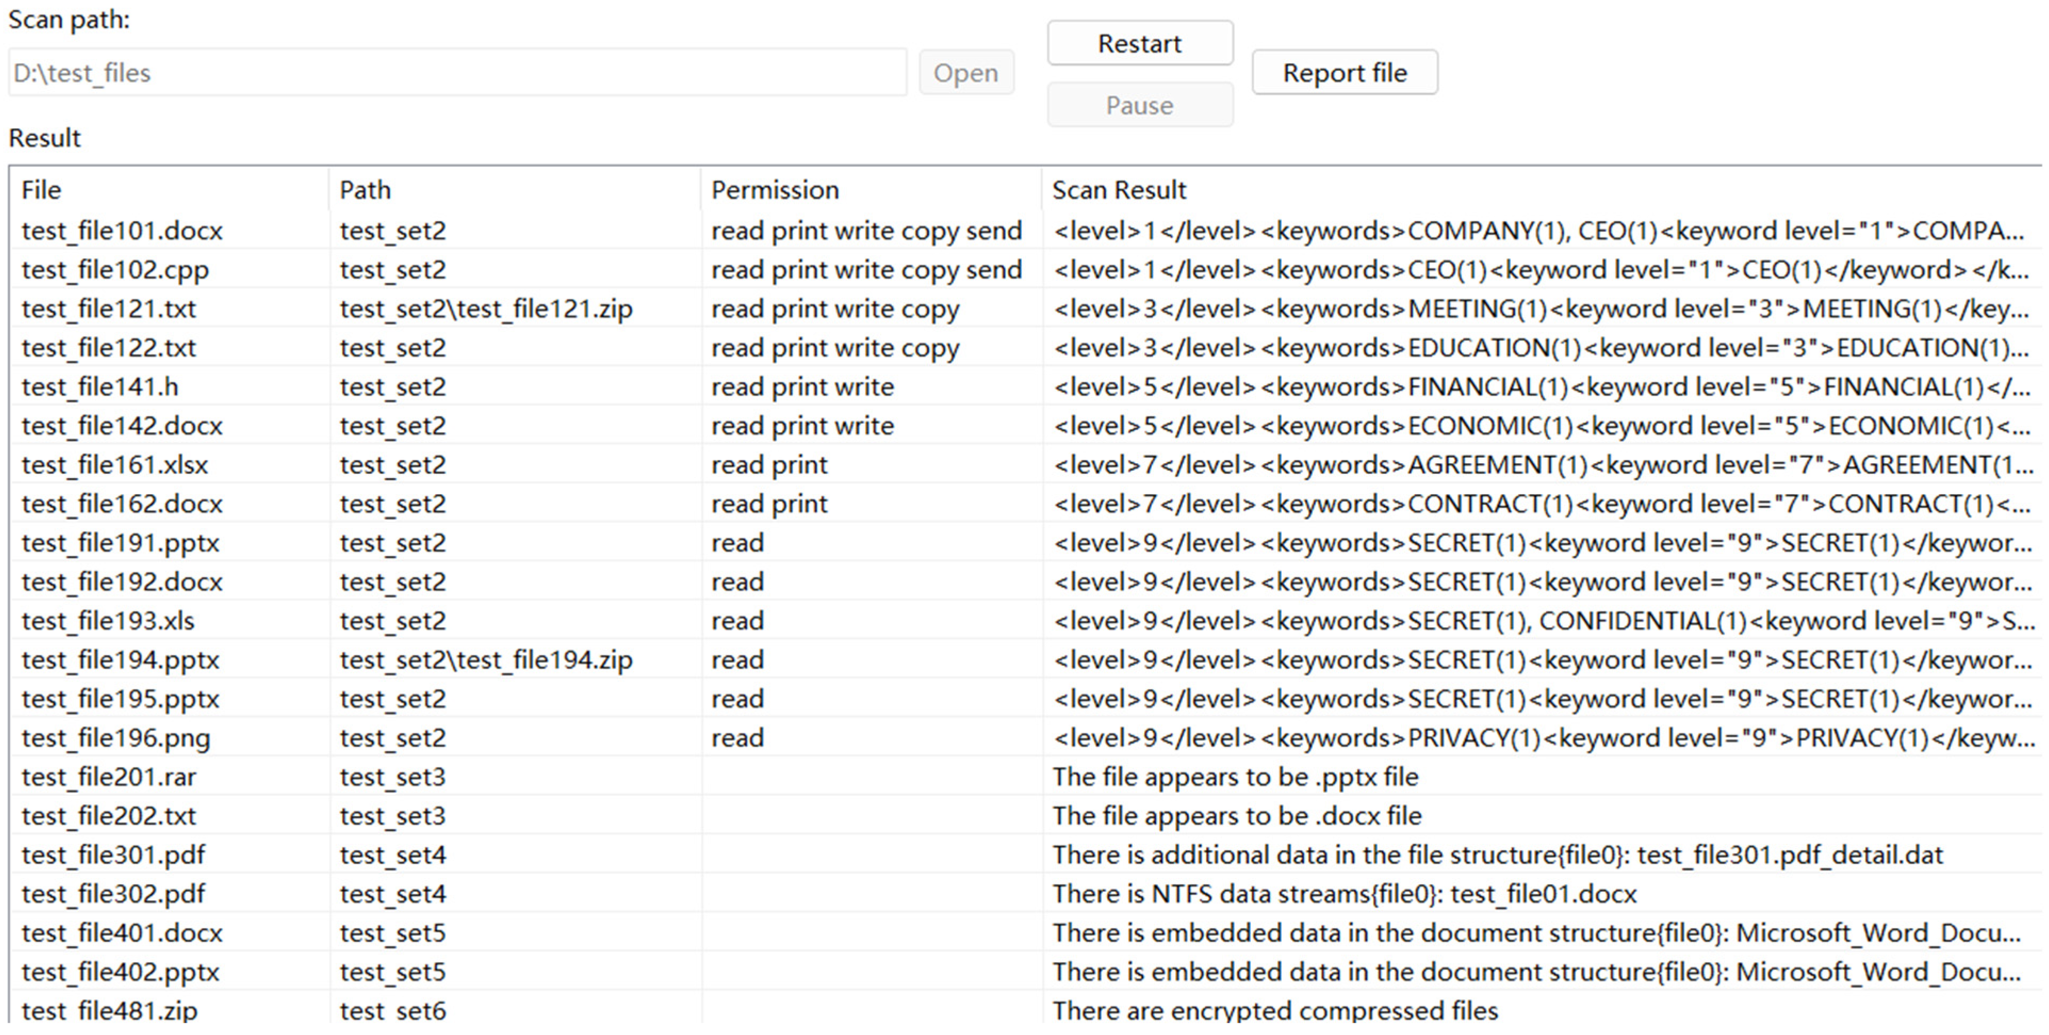
Task: Click the test_file301.pdf scan result text
Action: pyautogui.click(x=1497, y=855)
